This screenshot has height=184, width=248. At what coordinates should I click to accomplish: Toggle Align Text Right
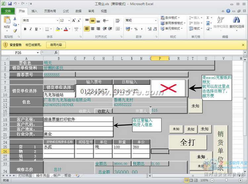click(x=98, y=29)
